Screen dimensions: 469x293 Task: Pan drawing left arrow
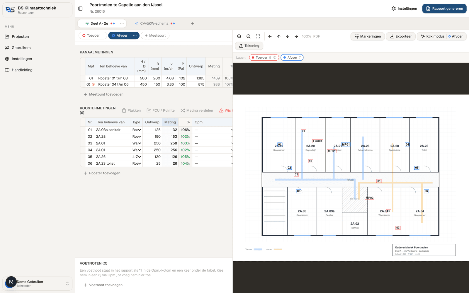[x=270, y=36]
